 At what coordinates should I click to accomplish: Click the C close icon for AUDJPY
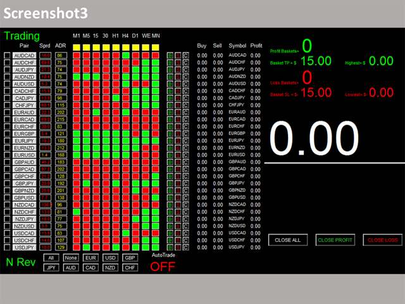(x=185, y=70)
